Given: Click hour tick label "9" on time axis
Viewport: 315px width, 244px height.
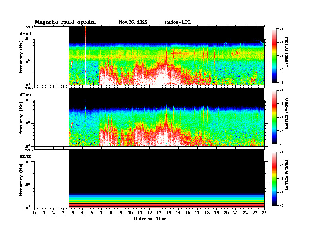Looking at the screenshot, I should point(121,213).
